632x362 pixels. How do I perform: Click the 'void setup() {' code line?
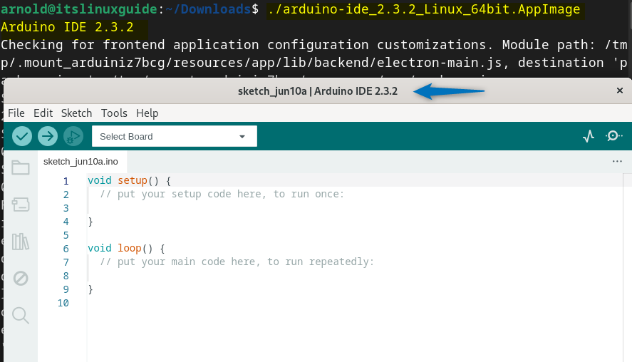pyautogui.click(x=130, y=180)
